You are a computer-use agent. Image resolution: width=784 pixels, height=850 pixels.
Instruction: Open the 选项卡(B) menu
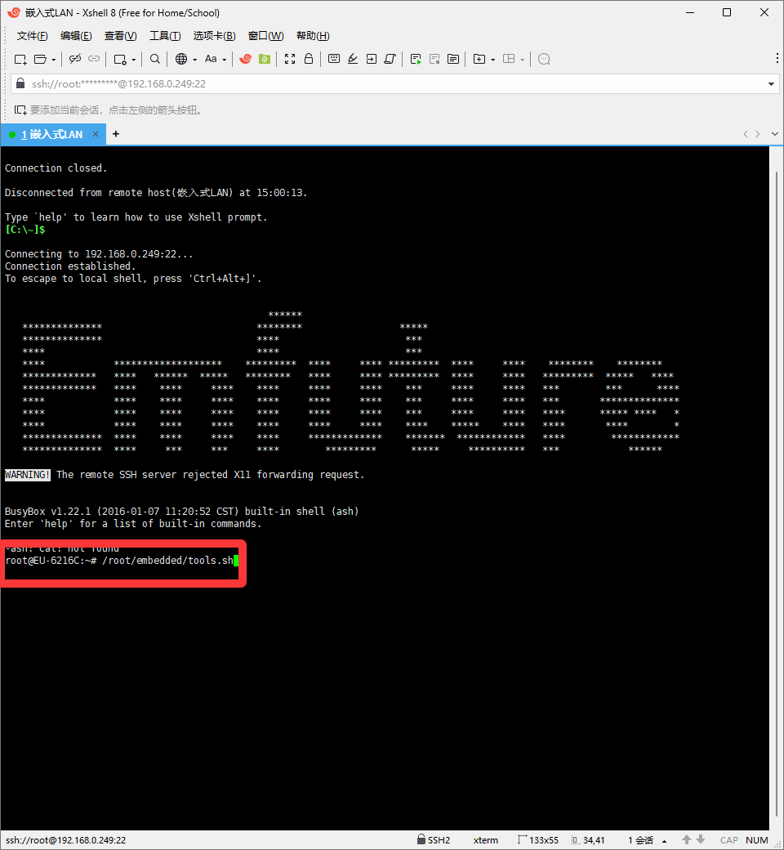(x=214, y=36)
